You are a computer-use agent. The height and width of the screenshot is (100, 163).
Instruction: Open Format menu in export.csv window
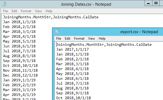[79, 39]
